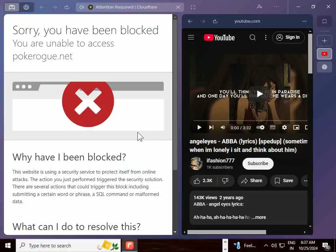Click '143K views 2 years ago' text
Viewport: 336px width, 252px height.
point(218,198)
